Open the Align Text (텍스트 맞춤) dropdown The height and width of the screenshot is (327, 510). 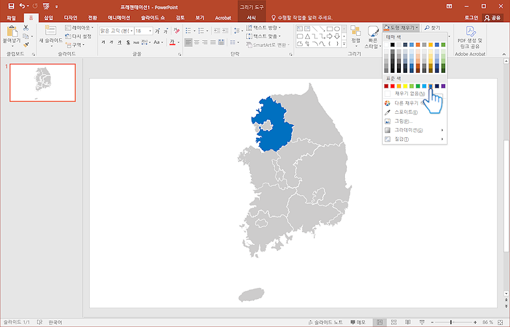(263, 36)
